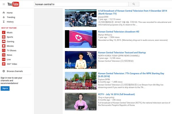
Task: Click the Movies film icon
Action: [4, 46]
